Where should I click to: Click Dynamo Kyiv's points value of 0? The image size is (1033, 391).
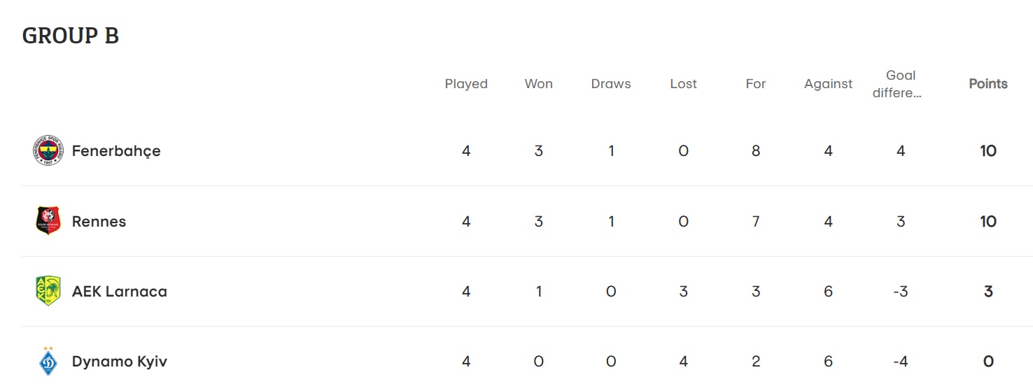988,362
